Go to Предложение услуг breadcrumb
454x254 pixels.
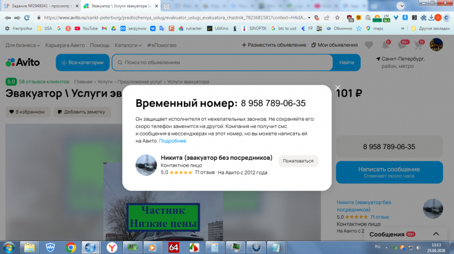pos(140,82)
